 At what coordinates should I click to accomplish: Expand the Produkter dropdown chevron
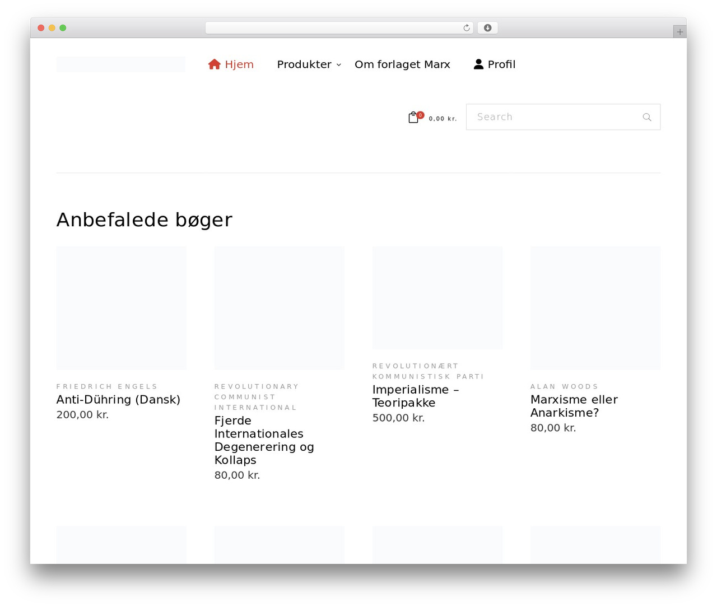339,65
